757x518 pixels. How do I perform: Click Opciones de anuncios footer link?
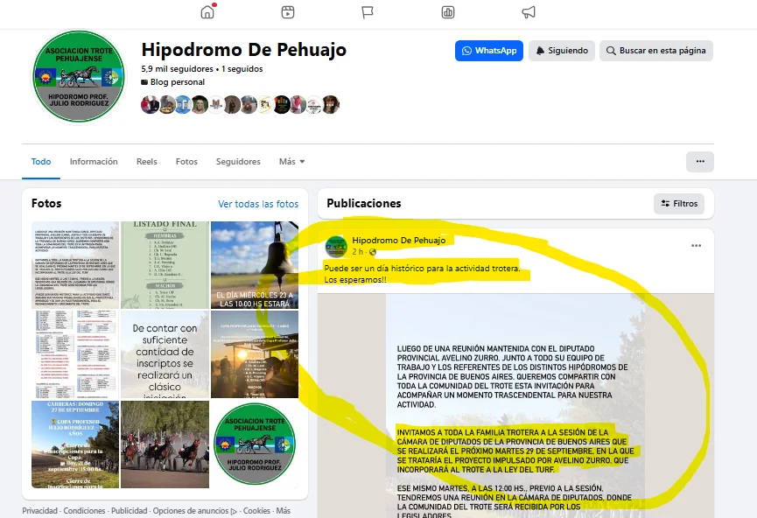coord(194,511)
